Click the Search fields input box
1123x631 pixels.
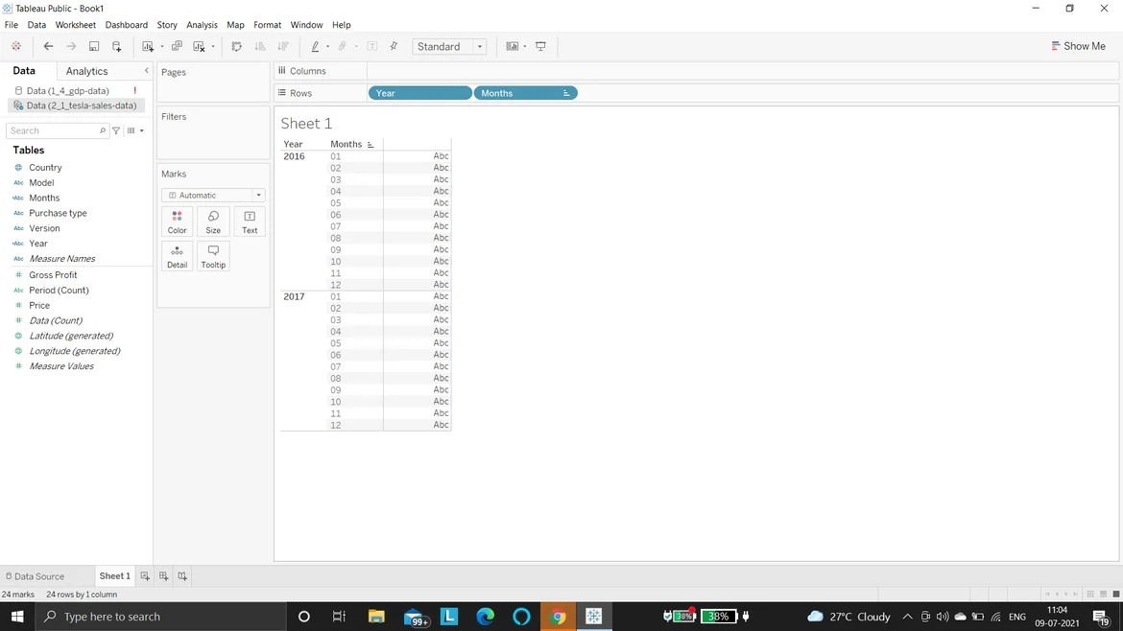click(x=53, y=130)
